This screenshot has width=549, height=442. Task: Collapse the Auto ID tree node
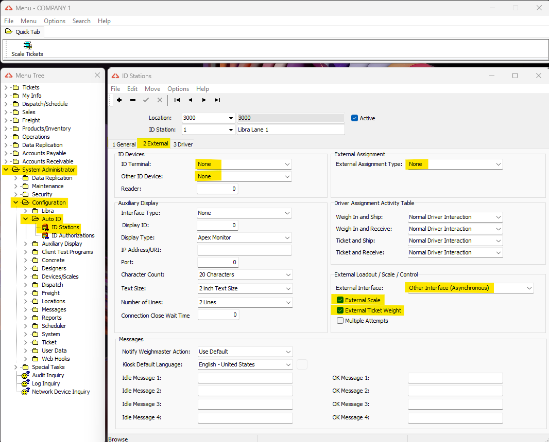click(x=26, y=219)
